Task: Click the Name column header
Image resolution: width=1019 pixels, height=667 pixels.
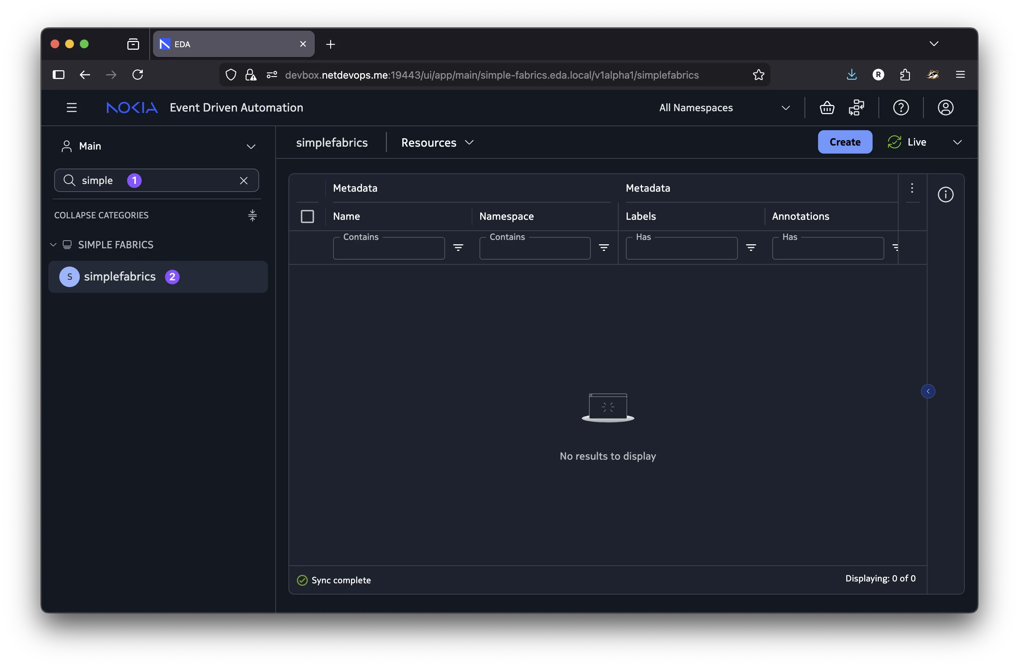Action: pos(346,216)
